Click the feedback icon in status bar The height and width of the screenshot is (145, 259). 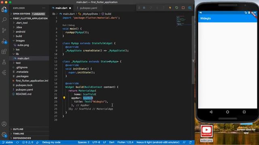[x=184, y=142]
